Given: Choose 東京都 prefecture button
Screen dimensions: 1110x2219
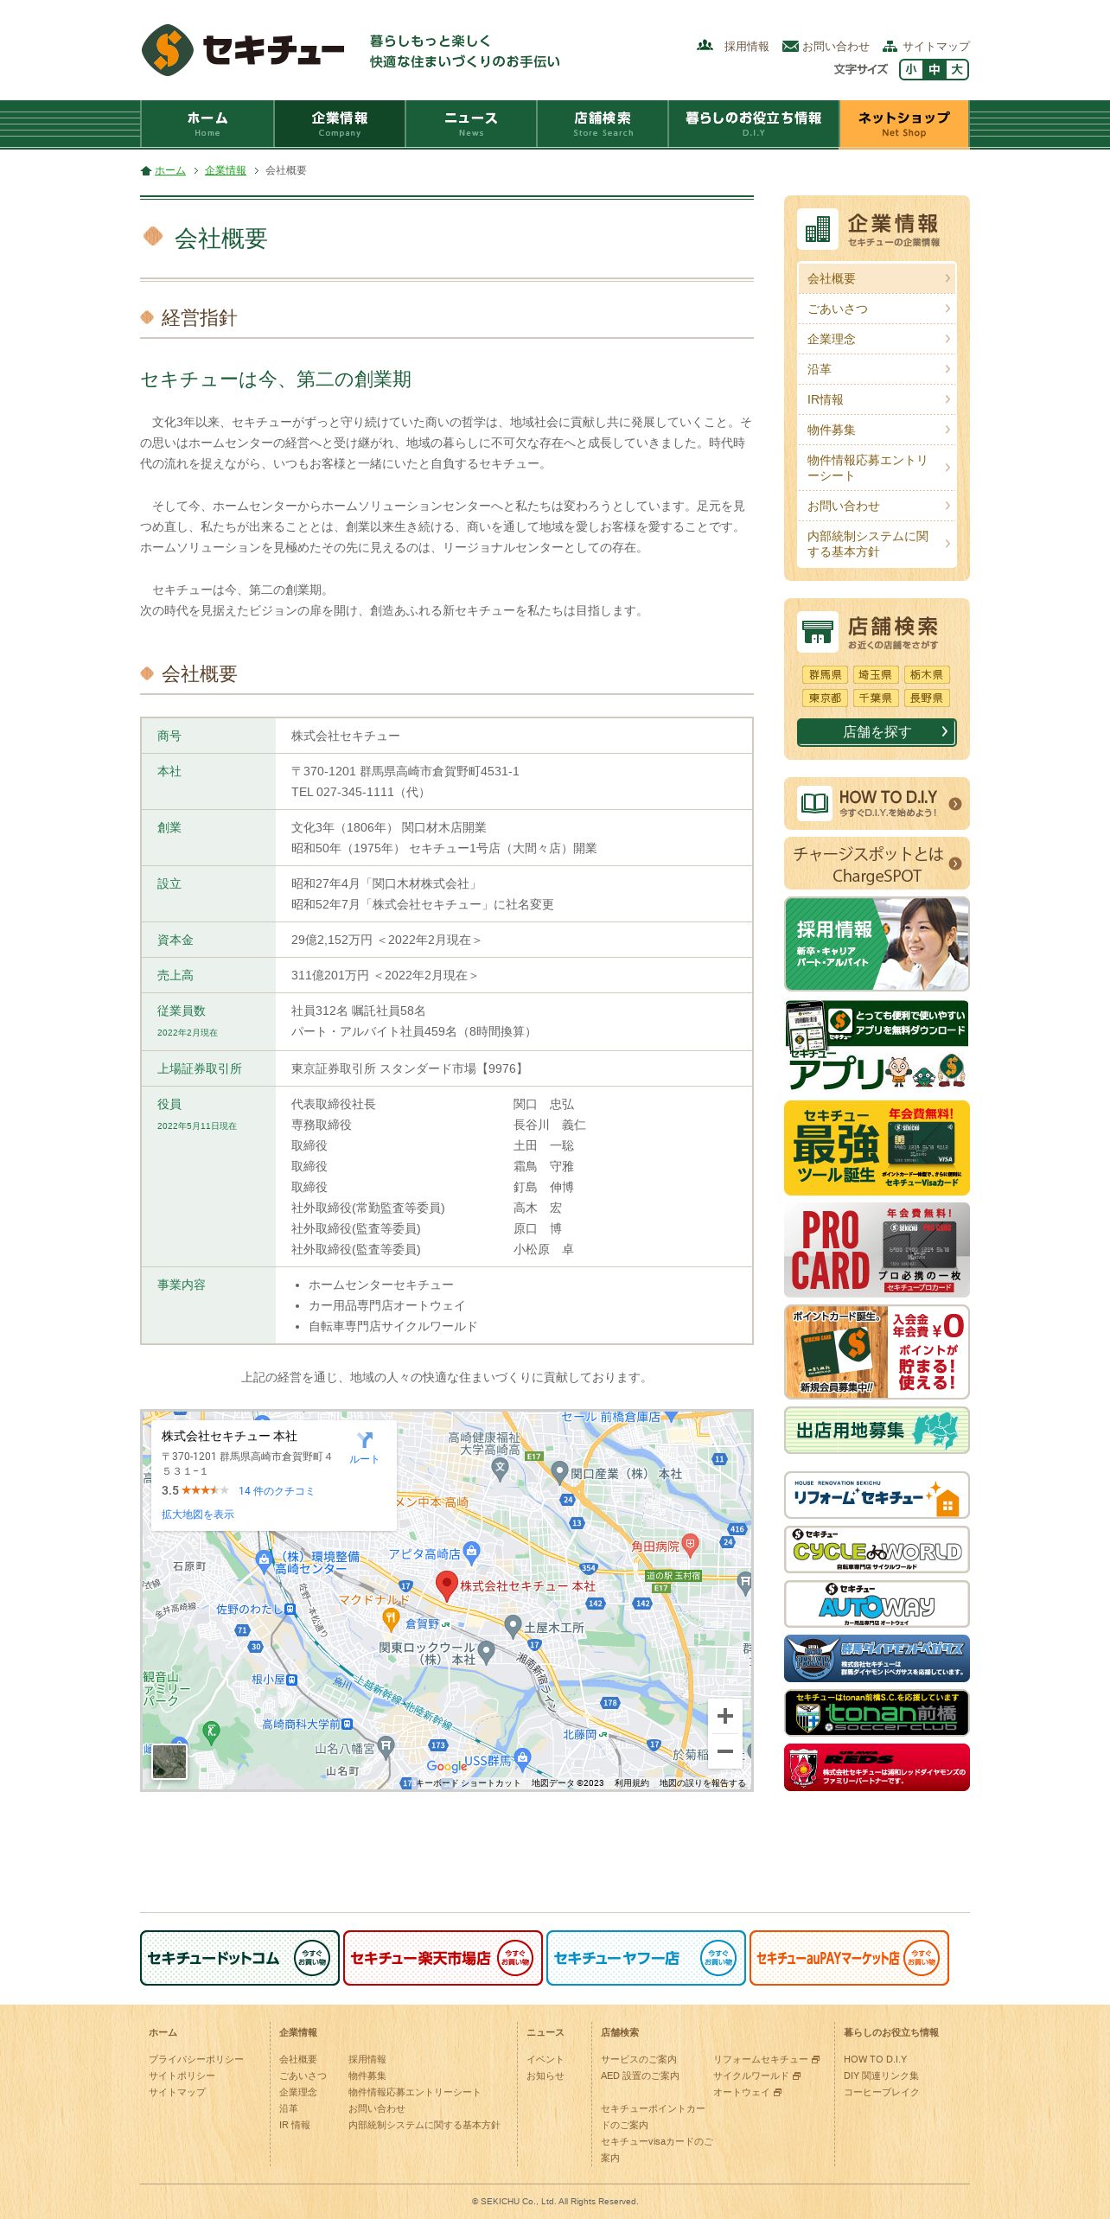Looking at the screenshot, I should pos(825,698).
